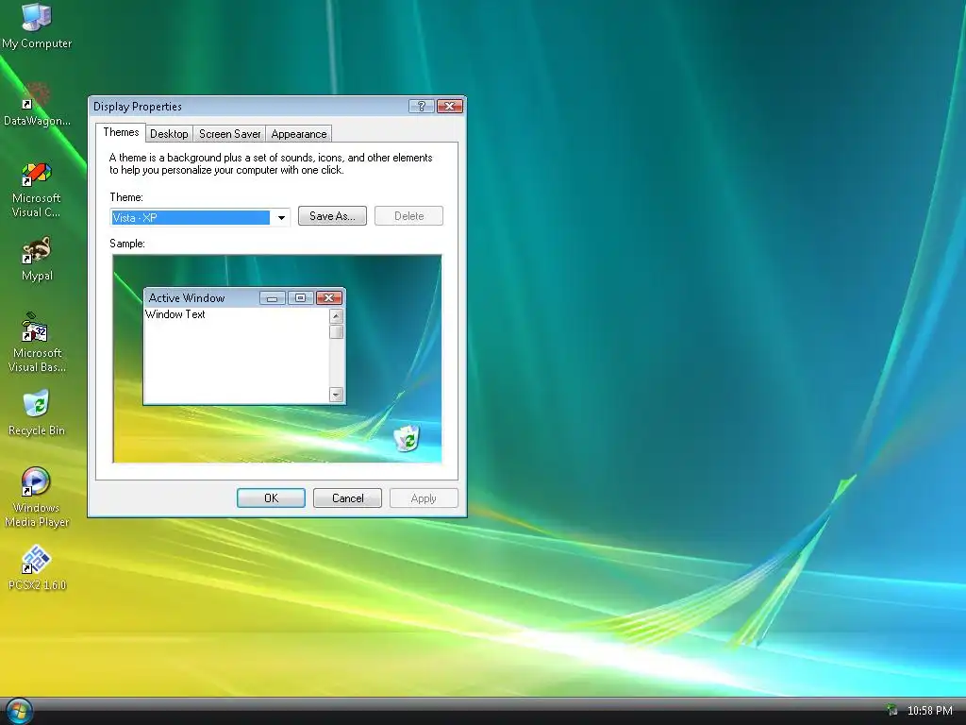Image resolution: width=966 pixels, height=725 pixels.
Task: Select the Recycle Bin desktop icon
Action: coord(37,413)
